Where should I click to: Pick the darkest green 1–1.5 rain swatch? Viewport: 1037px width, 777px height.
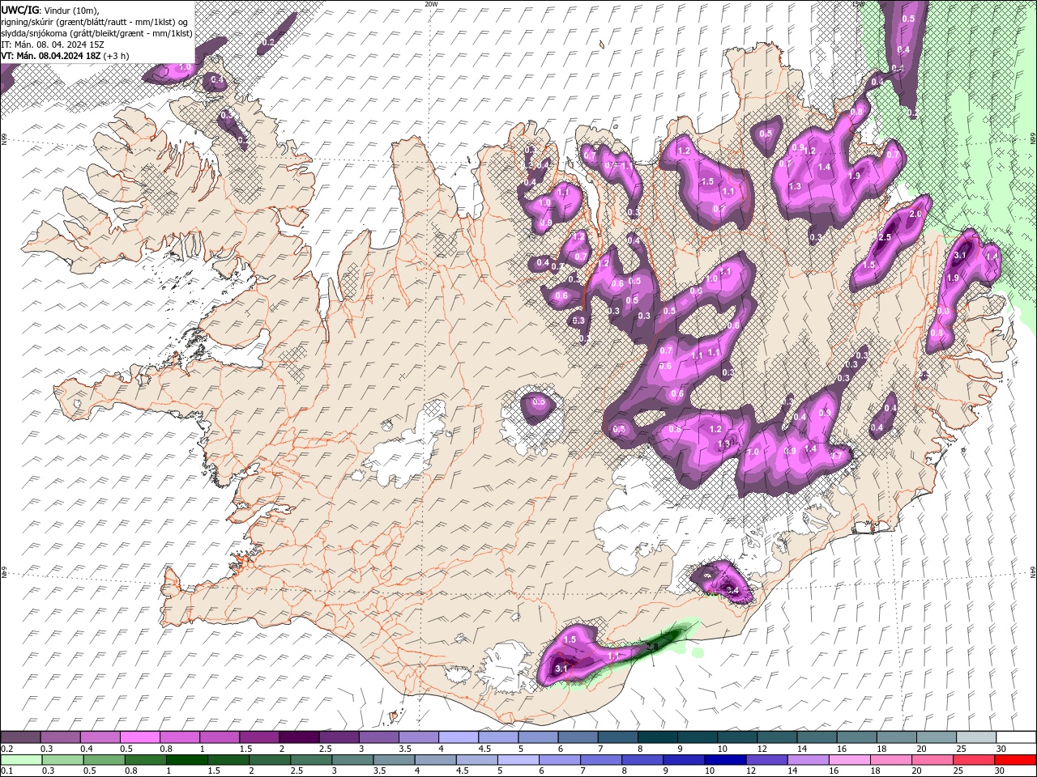pyautogui.click(x=186, y=760)
